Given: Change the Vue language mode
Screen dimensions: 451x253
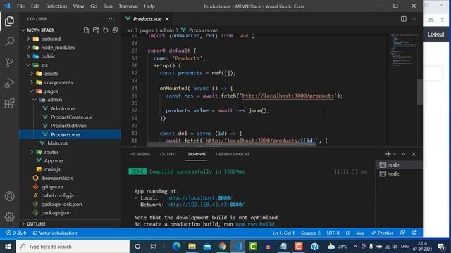Looking at the screenshot, I should 360,233.
